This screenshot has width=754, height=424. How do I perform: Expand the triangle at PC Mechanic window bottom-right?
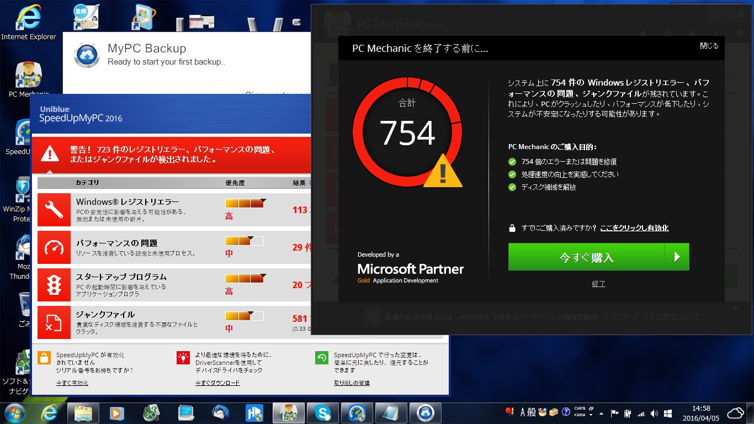pyautogui.click(x=736, y=308)
